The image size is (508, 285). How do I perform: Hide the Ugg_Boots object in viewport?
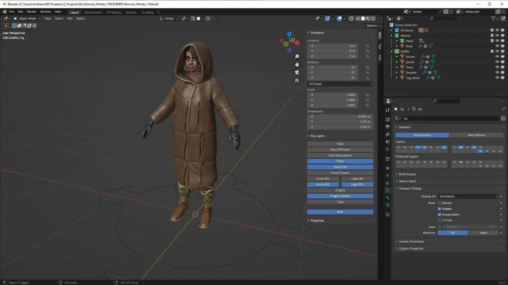coord(497,78)
